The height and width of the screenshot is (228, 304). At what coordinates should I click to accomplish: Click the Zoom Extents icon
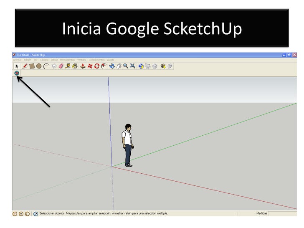pos(133,66)
